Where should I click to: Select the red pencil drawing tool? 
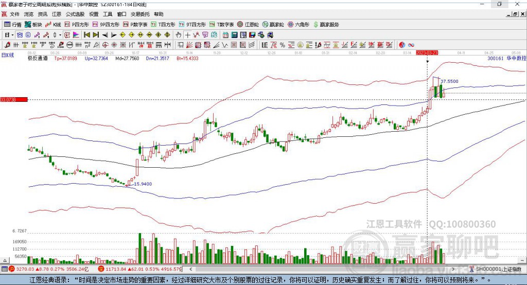click(x=7, y=45)
